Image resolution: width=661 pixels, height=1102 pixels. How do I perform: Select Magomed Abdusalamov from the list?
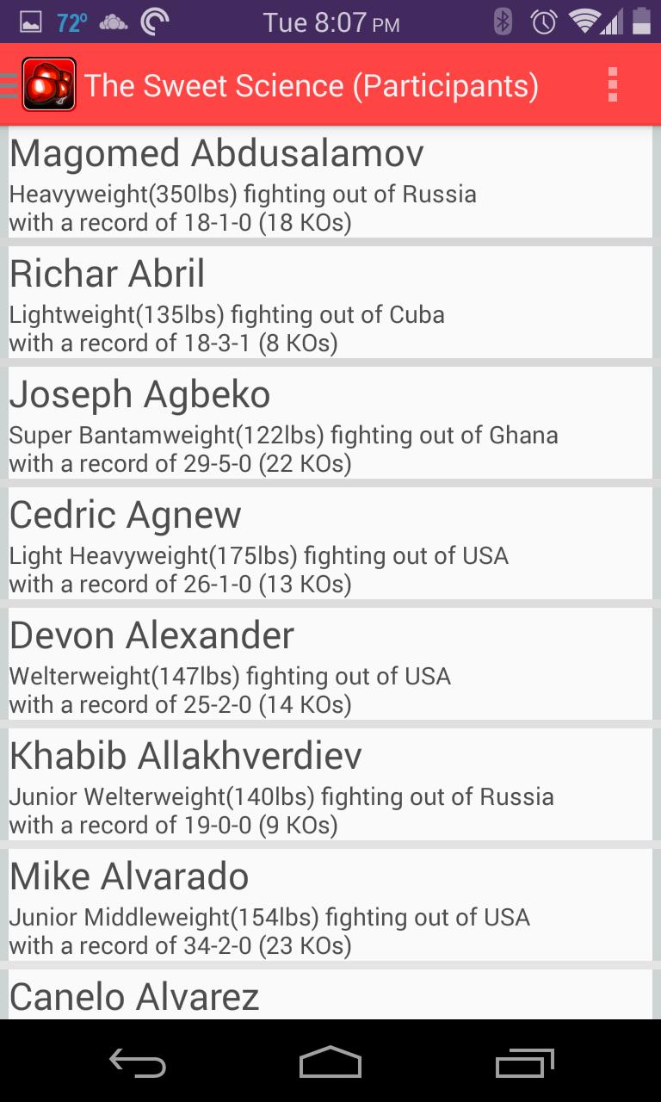click(330, 183)
